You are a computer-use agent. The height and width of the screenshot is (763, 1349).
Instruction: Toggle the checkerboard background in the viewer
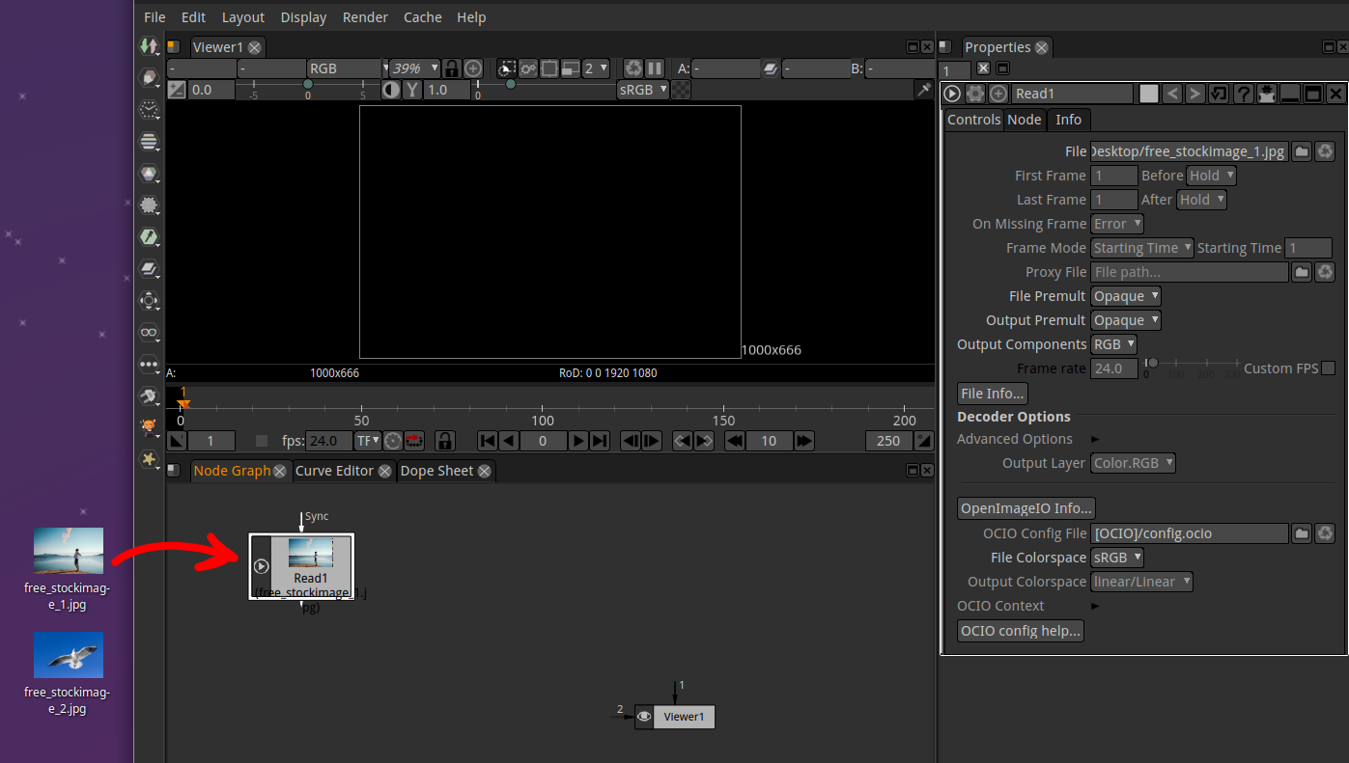pyautogui.click(x=681, y=89)
